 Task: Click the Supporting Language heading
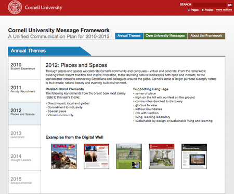(x=151, y=89)
